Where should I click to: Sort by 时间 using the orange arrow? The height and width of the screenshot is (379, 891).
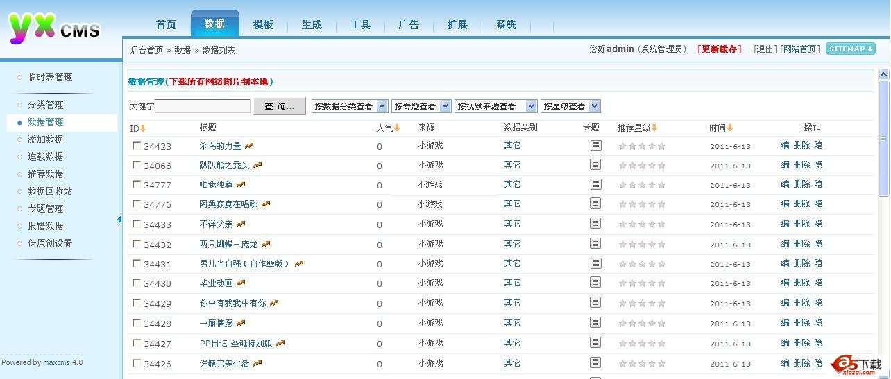coord(730,128)
